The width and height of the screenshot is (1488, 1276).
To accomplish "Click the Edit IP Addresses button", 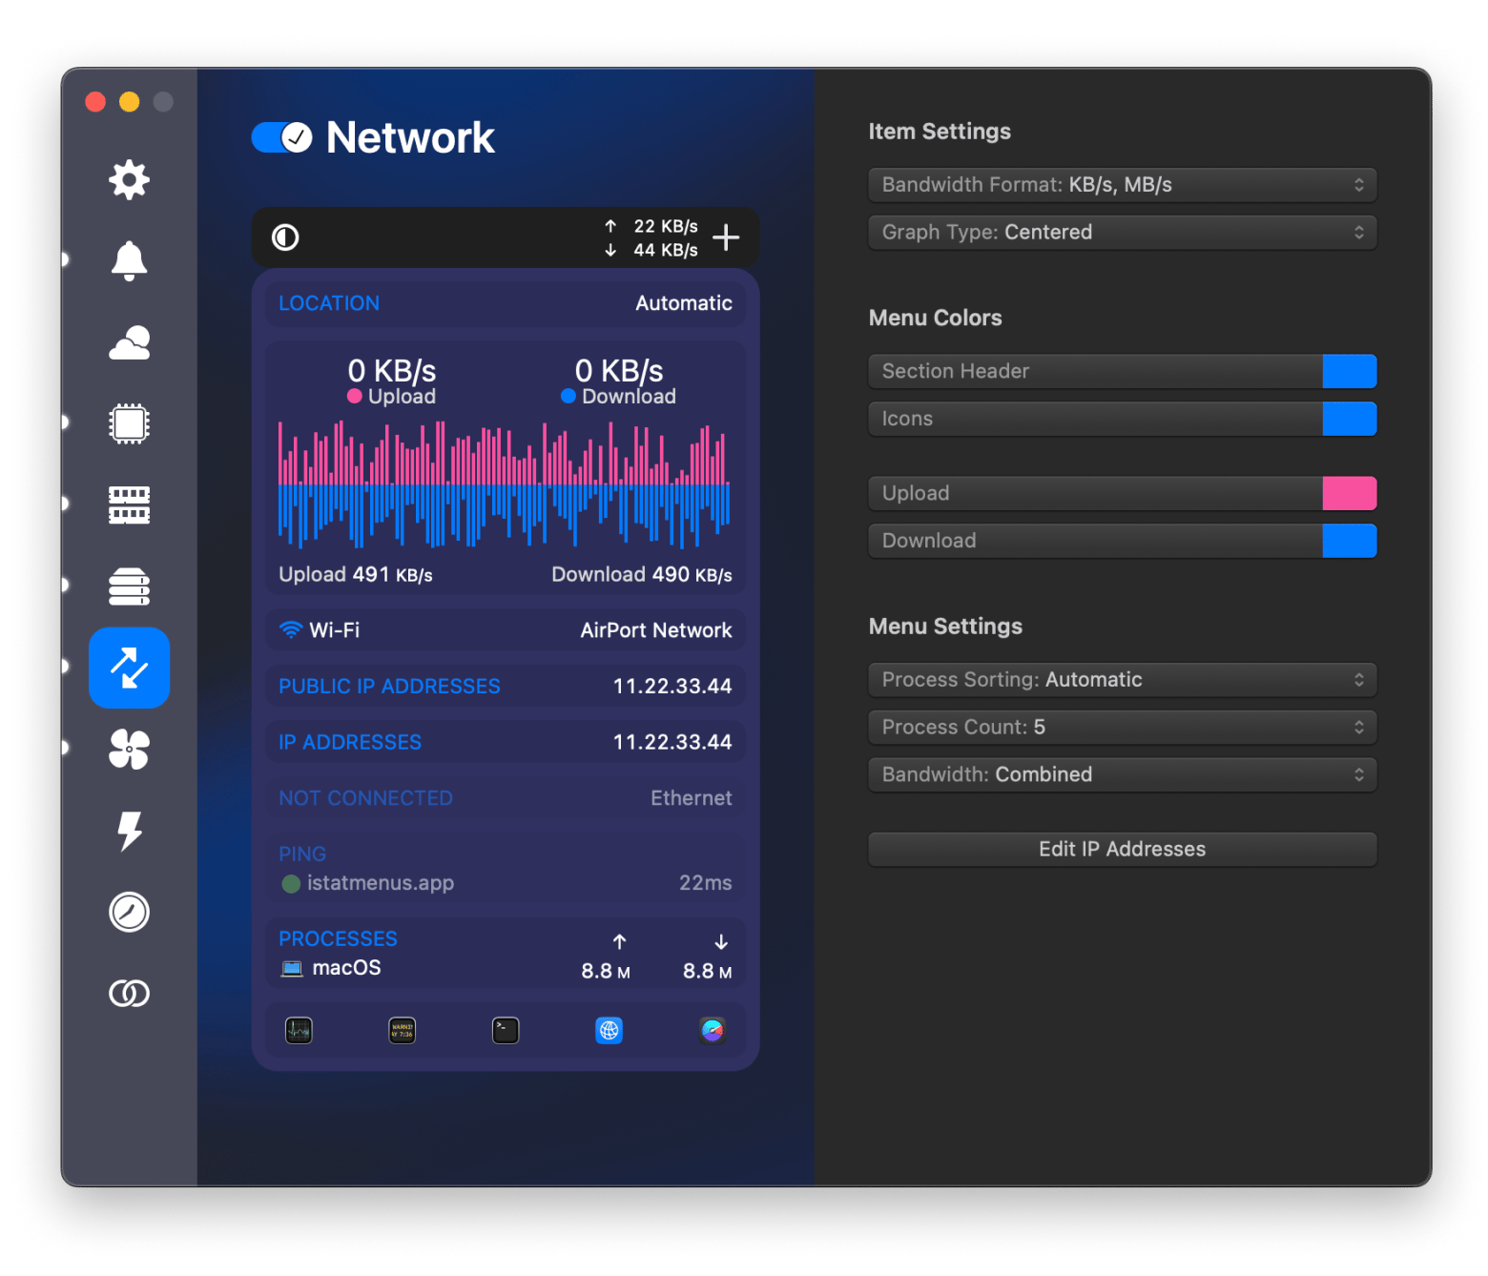I will 1122,849.
